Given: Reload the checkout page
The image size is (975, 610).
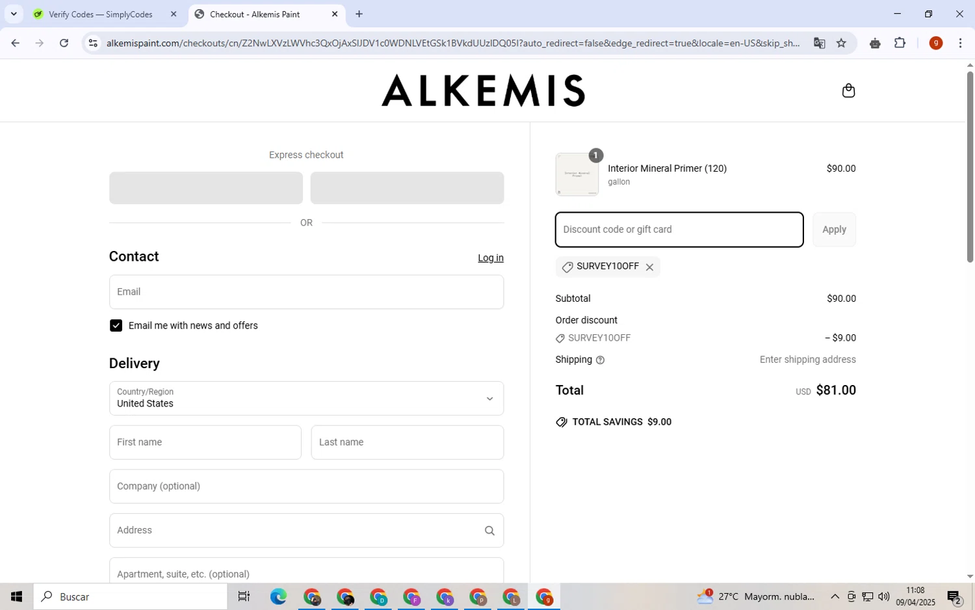Looking at the screenshot, I should click(x=64, y=43).
